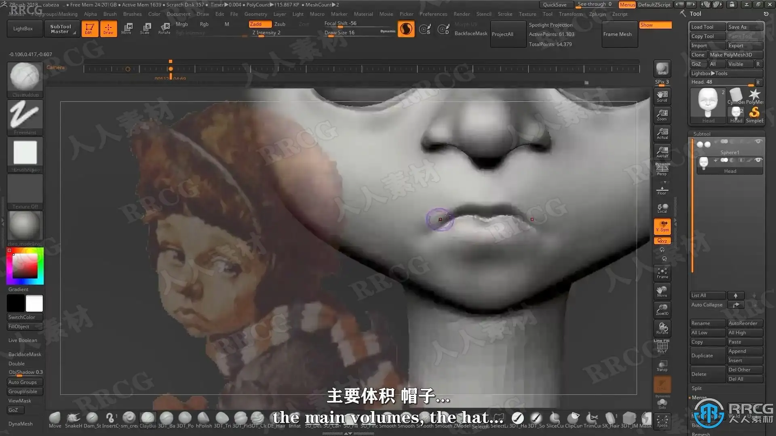Hide the Head subtool with eye icon

coord(758,160)
